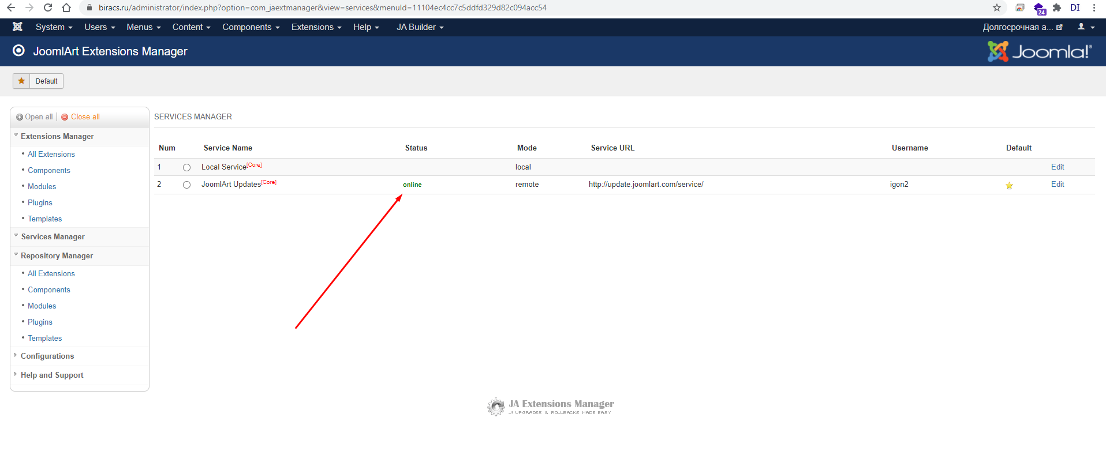This screenshot has height=470, width=1106.
Task: Collapse the Extensions Manager sidebar section
Action: click(x=80, y=137)
